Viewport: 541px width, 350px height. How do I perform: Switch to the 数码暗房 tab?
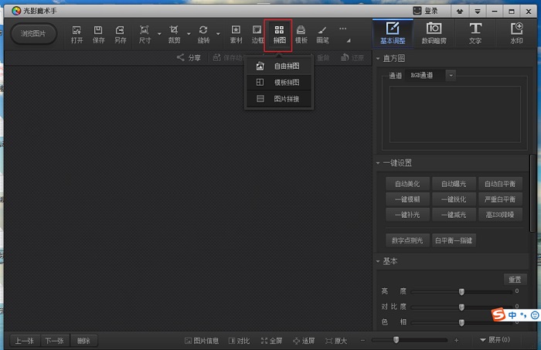434,33
